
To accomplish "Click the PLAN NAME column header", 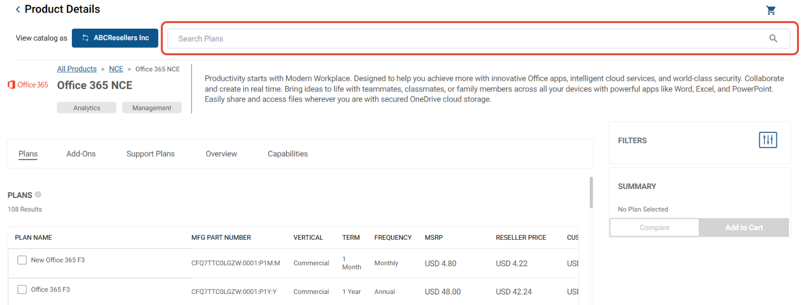I will pyautogui.click(x=34, y=238).
